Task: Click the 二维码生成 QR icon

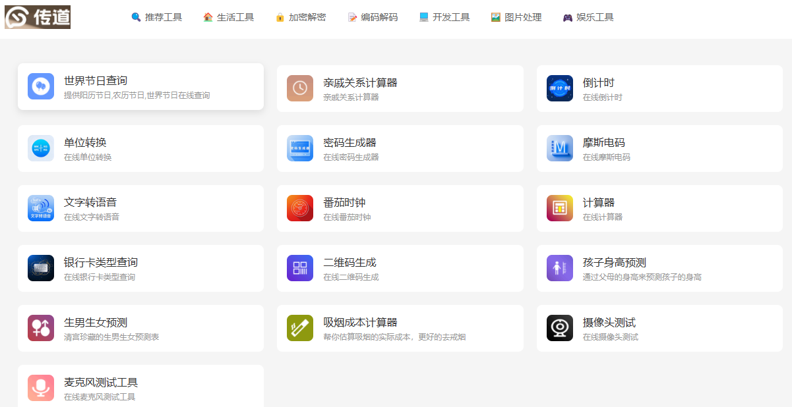Action: click(x=300, y=268)
